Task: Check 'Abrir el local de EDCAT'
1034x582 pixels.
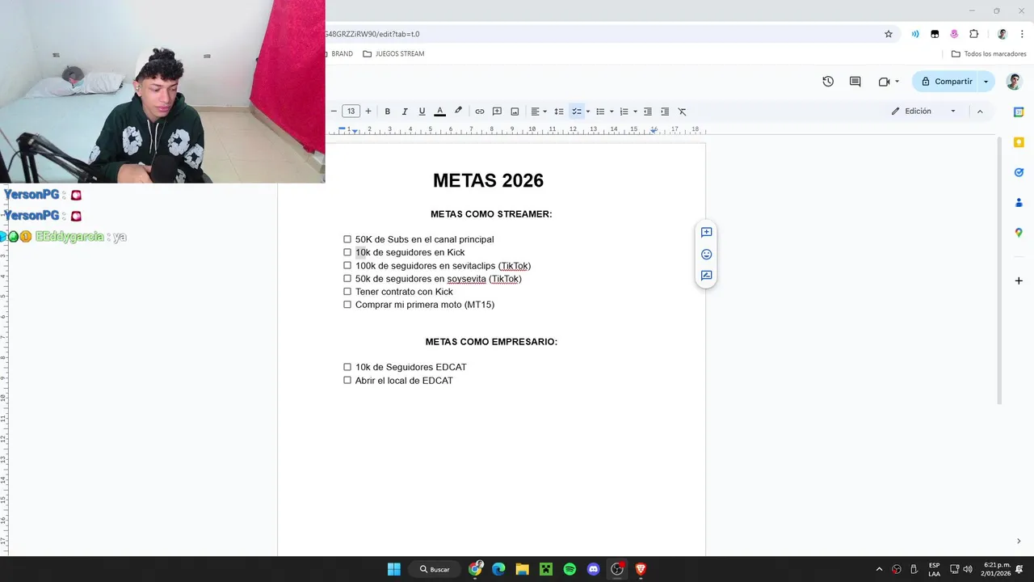Action: (347, 380)
